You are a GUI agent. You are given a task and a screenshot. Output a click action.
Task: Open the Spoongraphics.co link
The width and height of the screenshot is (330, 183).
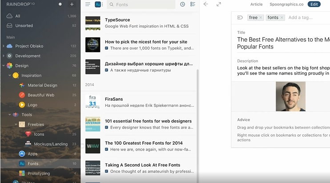(286, 4)
